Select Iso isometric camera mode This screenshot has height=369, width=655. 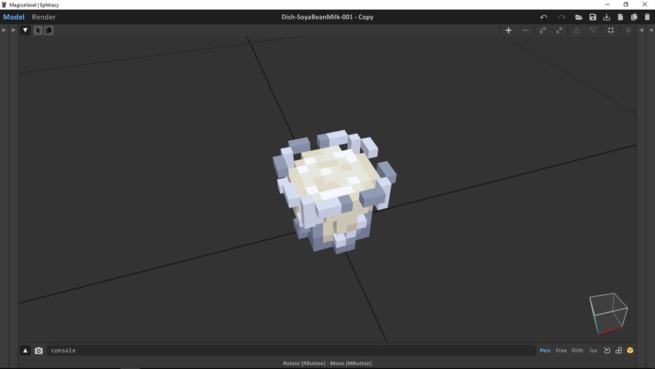click(593, 351)
